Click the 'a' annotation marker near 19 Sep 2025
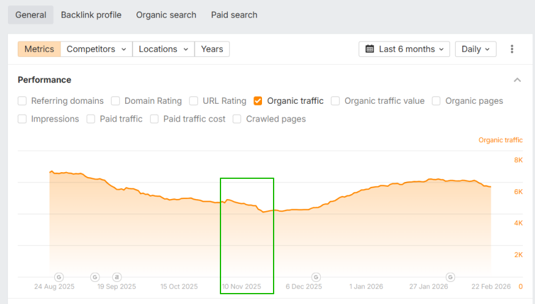This screenshot has width=535, height=304. click(x=117, y=277)
